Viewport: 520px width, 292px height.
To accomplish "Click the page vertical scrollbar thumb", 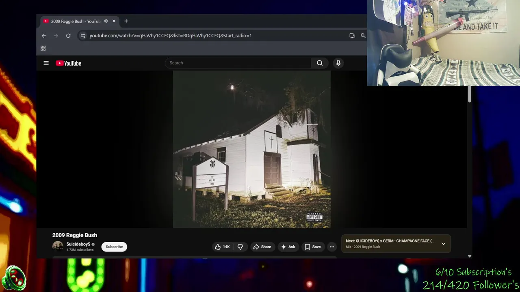I will coord(469,94).
